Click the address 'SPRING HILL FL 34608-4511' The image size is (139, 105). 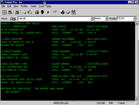(x=21, y=33)
